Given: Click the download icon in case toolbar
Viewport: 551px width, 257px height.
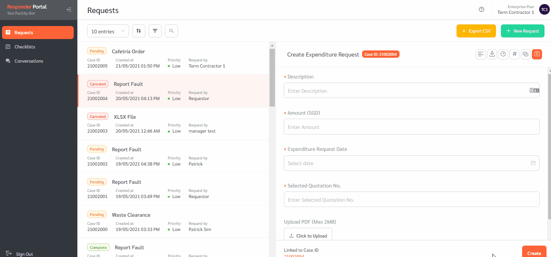Looking at the screenshot, I should coord(492,54).
